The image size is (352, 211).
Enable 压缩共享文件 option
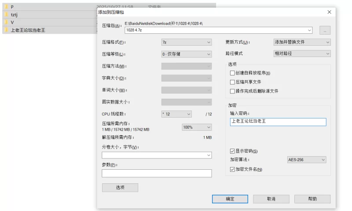pyautogui.click(x=232, y=82)
